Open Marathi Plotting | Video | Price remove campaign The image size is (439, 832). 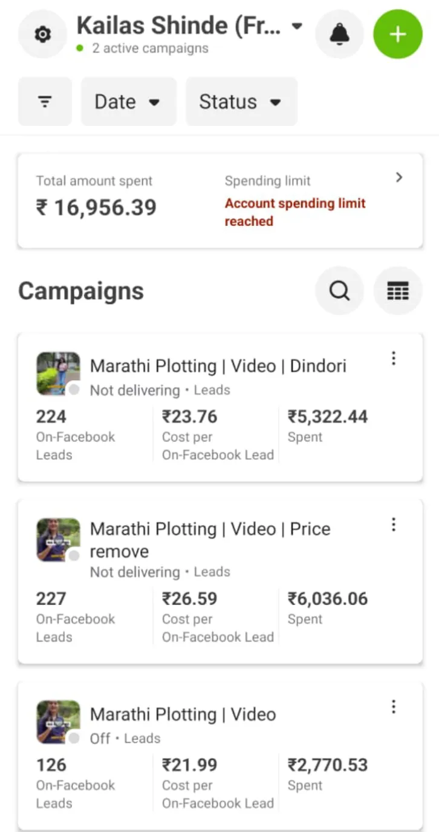[210, 540]
